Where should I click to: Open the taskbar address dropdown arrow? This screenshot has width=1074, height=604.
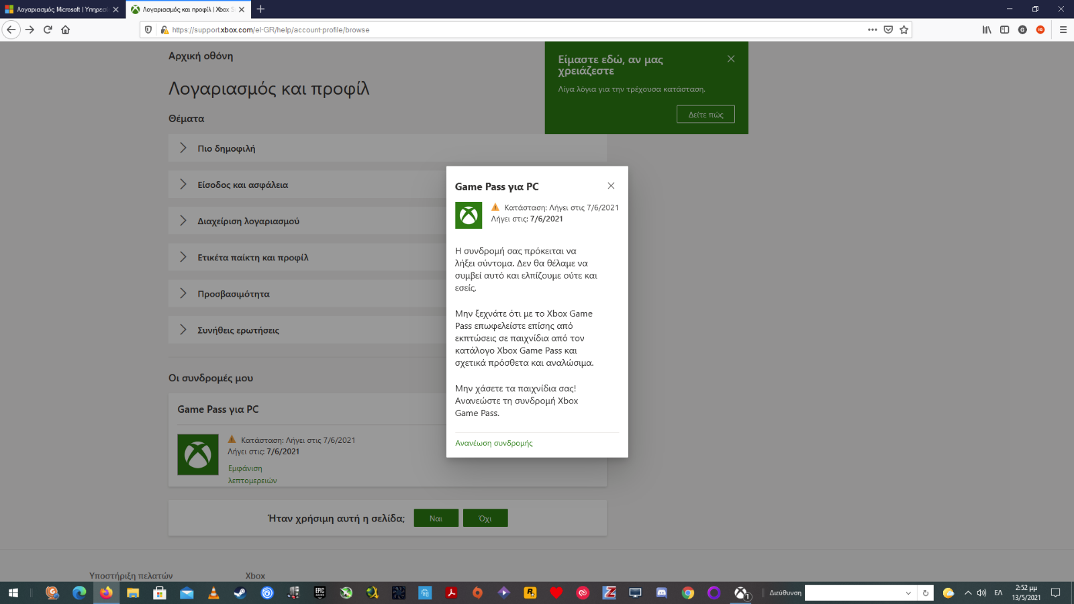[908, 593]
